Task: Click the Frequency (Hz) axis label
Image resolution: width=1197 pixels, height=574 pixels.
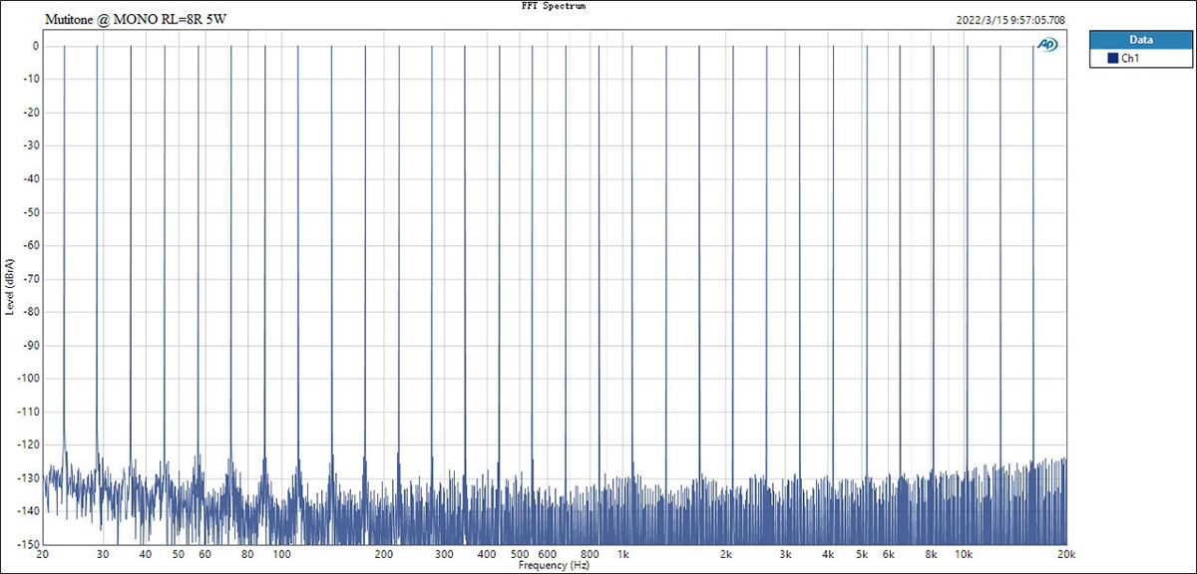Action: pyautogui.click(x=555, y=565)
